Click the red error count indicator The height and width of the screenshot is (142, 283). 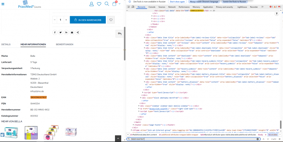click(271, 7)
